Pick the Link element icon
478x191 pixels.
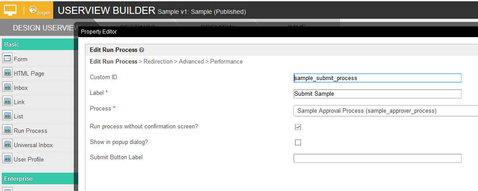tap(7, 102)
